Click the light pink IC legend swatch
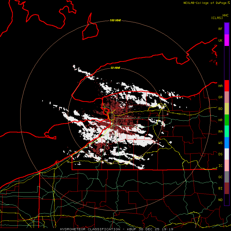 point(227,166)
